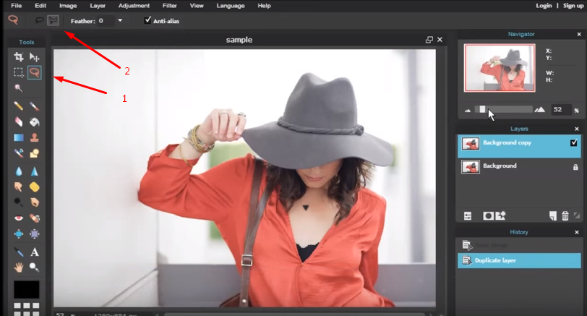The width and height of the screenshot is (587, 316).
Task: Add a layer mask button
Action: (488, 216)
